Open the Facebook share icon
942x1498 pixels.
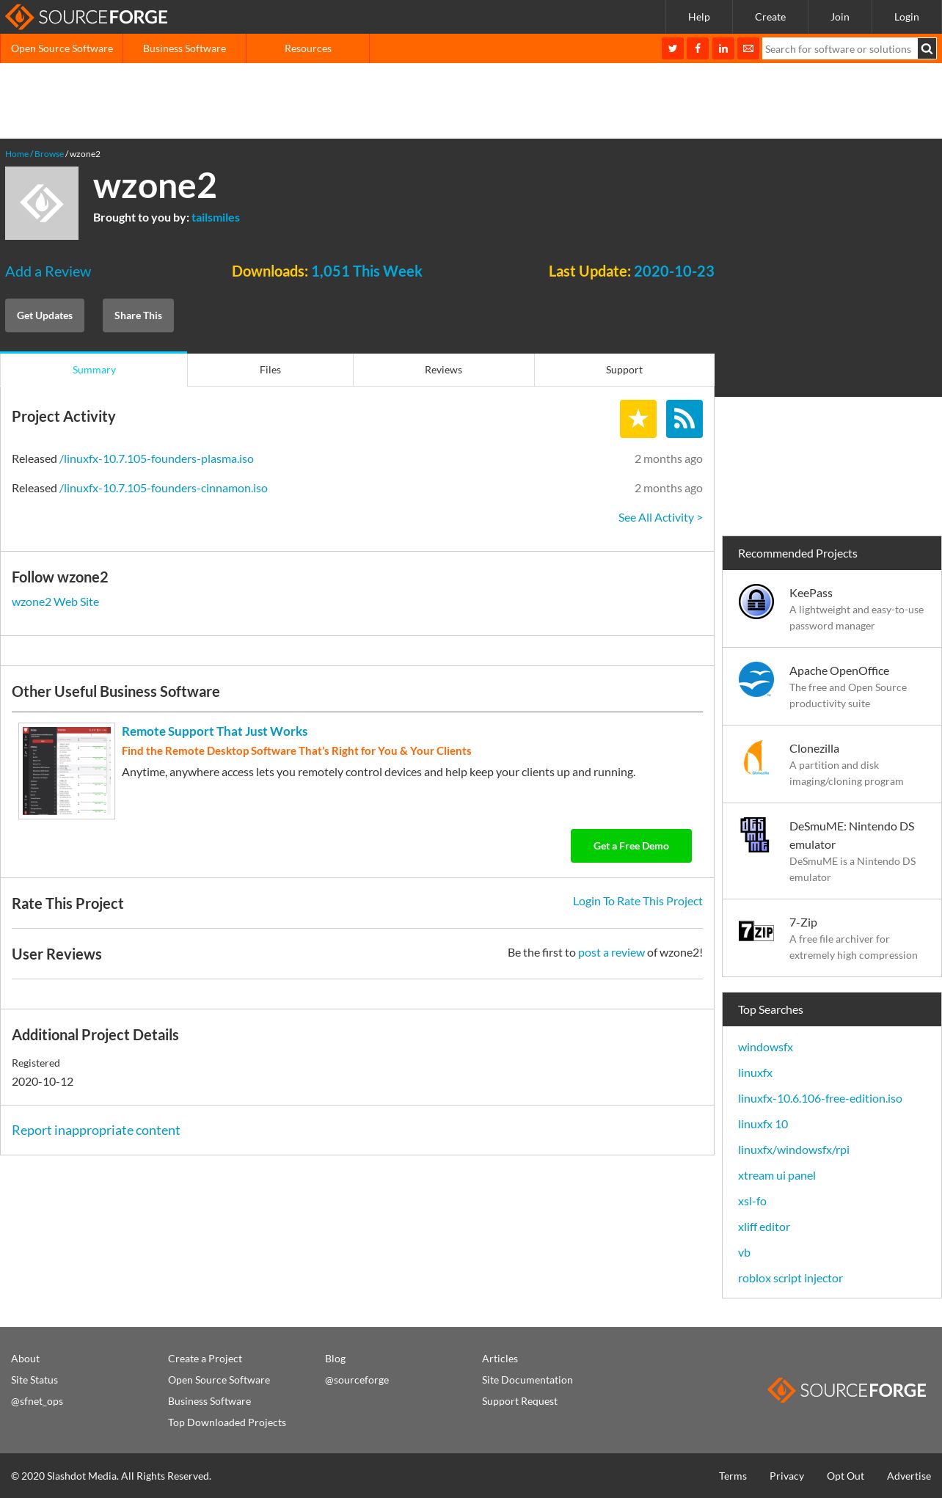point(698,48)
